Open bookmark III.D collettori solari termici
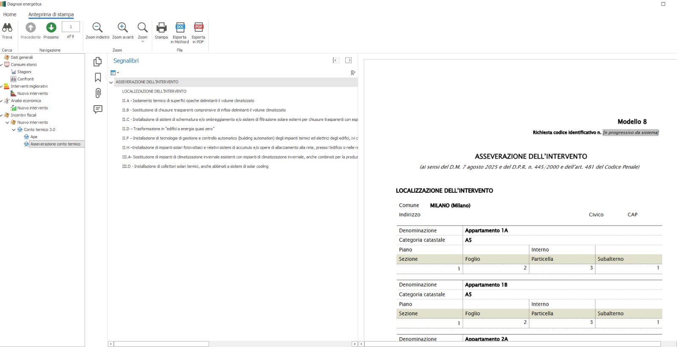 tap(195, 167)
